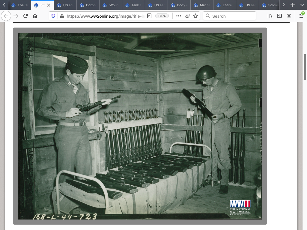307x230 pixels.
Task: Bookmark this page with the star
Action: 195,16
